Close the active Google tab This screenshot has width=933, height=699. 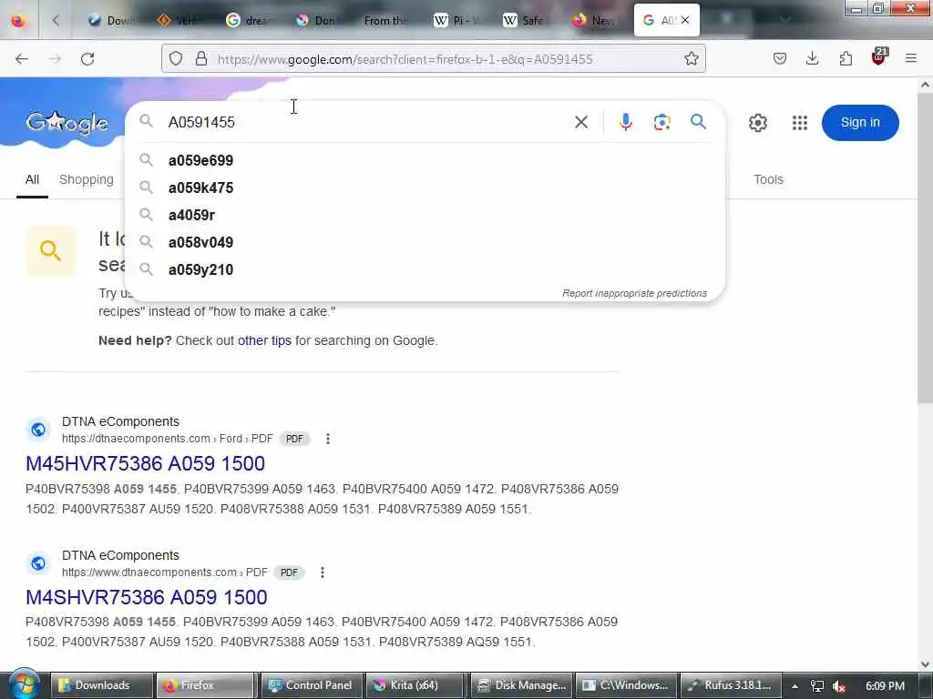tap(685, 20)
